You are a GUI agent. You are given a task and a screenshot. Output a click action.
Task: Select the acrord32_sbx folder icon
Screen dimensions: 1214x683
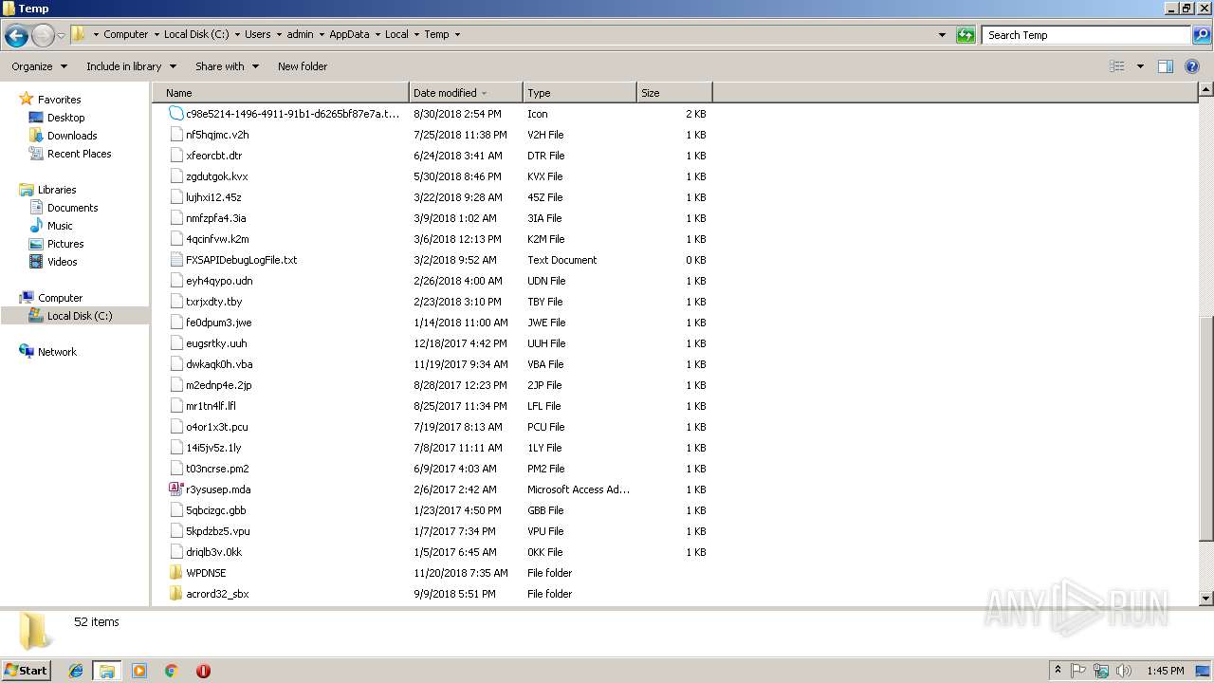click(175, 594)
